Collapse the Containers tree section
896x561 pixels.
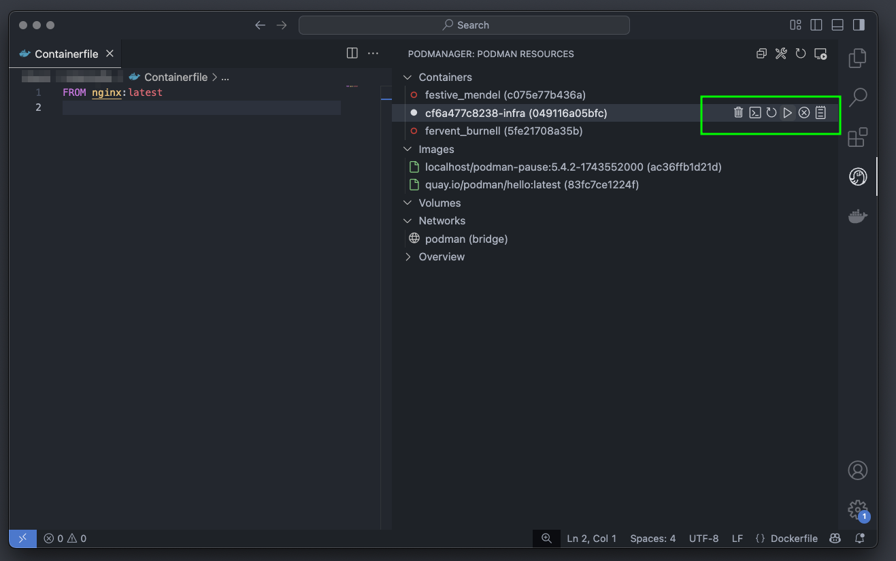click(408, 78)
